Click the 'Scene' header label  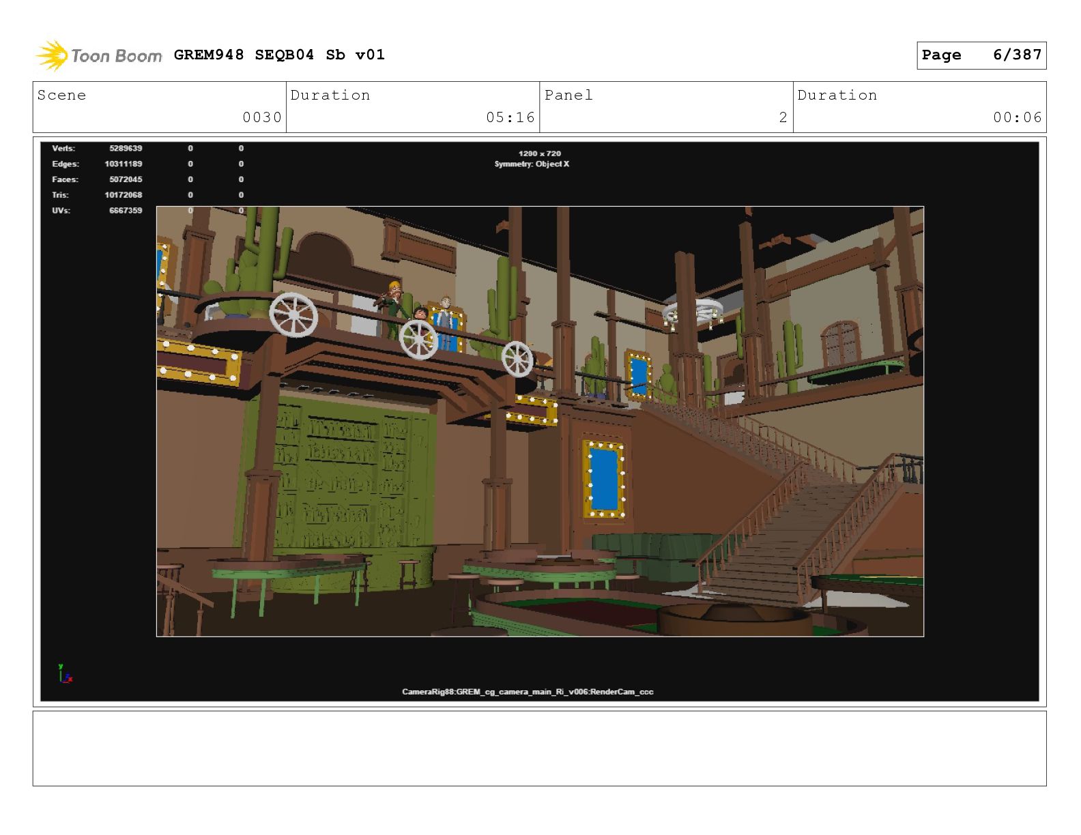61,95
